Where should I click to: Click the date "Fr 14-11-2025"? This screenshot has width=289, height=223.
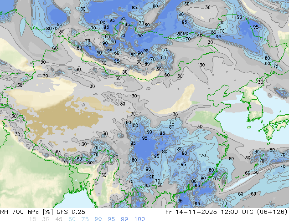pyautogui.click(x=191, y=212)
